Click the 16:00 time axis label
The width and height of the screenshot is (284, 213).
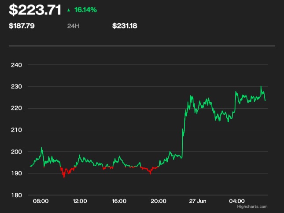click(119, 201)
